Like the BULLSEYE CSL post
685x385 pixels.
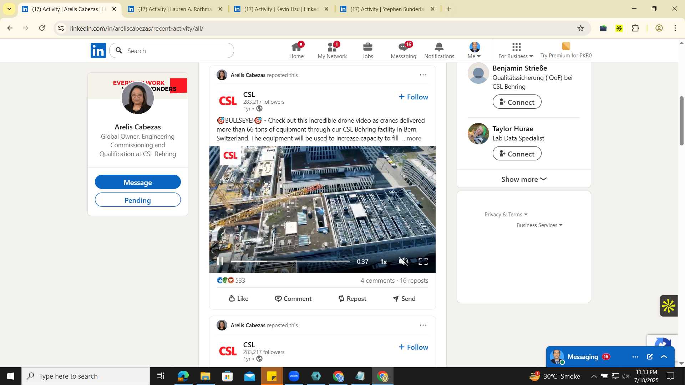tap(238, 298)
